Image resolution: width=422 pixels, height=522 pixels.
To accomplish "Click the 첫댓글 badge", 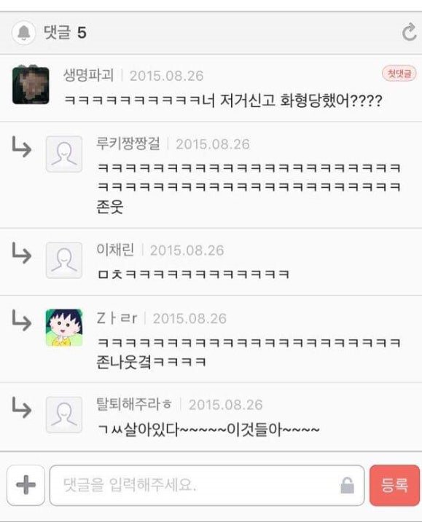I will pos(399,74).
